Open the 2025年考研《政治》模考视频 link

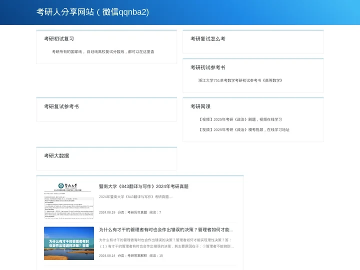[244, 129]
